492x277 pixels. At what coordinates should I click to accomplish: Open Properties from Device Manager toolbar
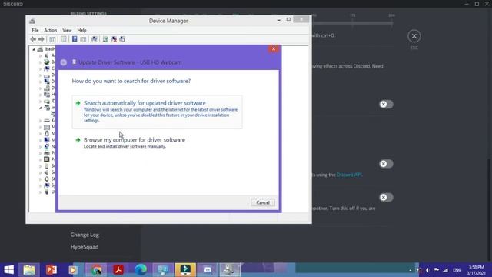pos(63,39)
